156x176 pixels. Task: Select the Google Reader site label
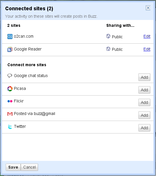(28, 49)
